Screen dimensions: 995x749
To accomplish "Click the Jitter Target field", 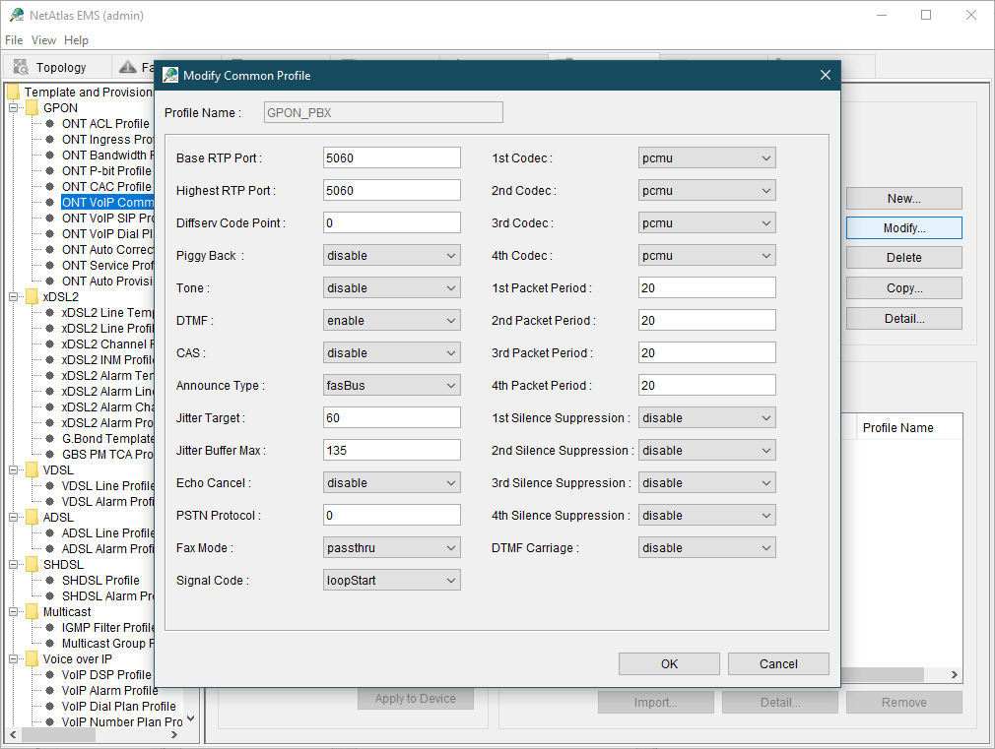I will click(391, 418).
